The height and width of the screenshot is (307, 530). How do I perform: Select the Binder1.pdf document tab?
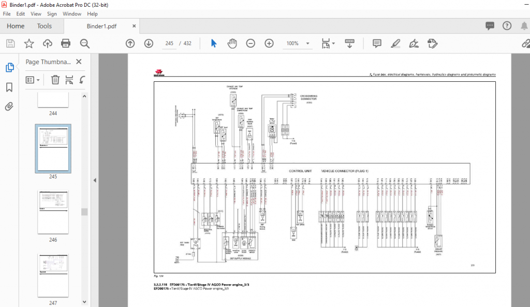tap(101, 26)
